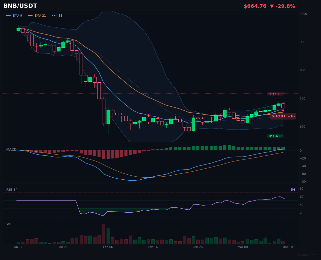Expand the RSI 14 indicator panel

point(12,189)
